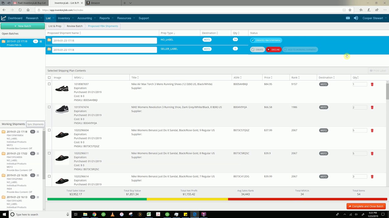Expand Cooper Stewart account menu

[374, 18]
